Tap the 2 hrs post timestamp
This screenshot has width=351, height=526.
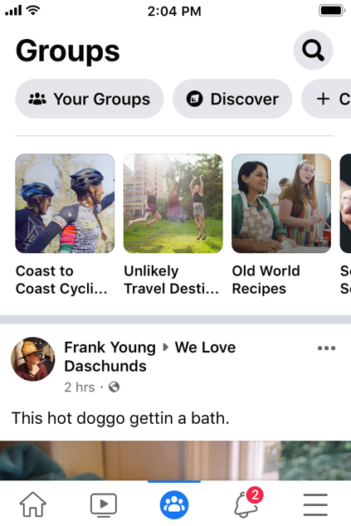[x=80, y=387]
